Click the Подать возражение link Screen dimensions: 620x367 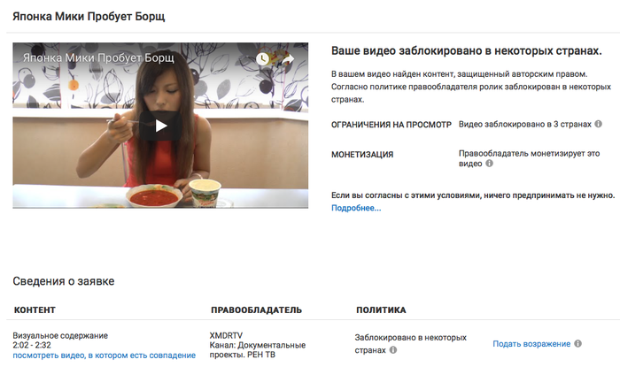tap(531, 344)
